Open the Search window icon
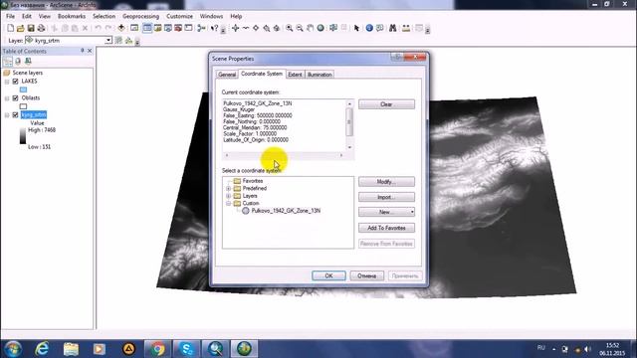Image resolution: width=637 pixels, height=358 pixels. coord(168,28)
